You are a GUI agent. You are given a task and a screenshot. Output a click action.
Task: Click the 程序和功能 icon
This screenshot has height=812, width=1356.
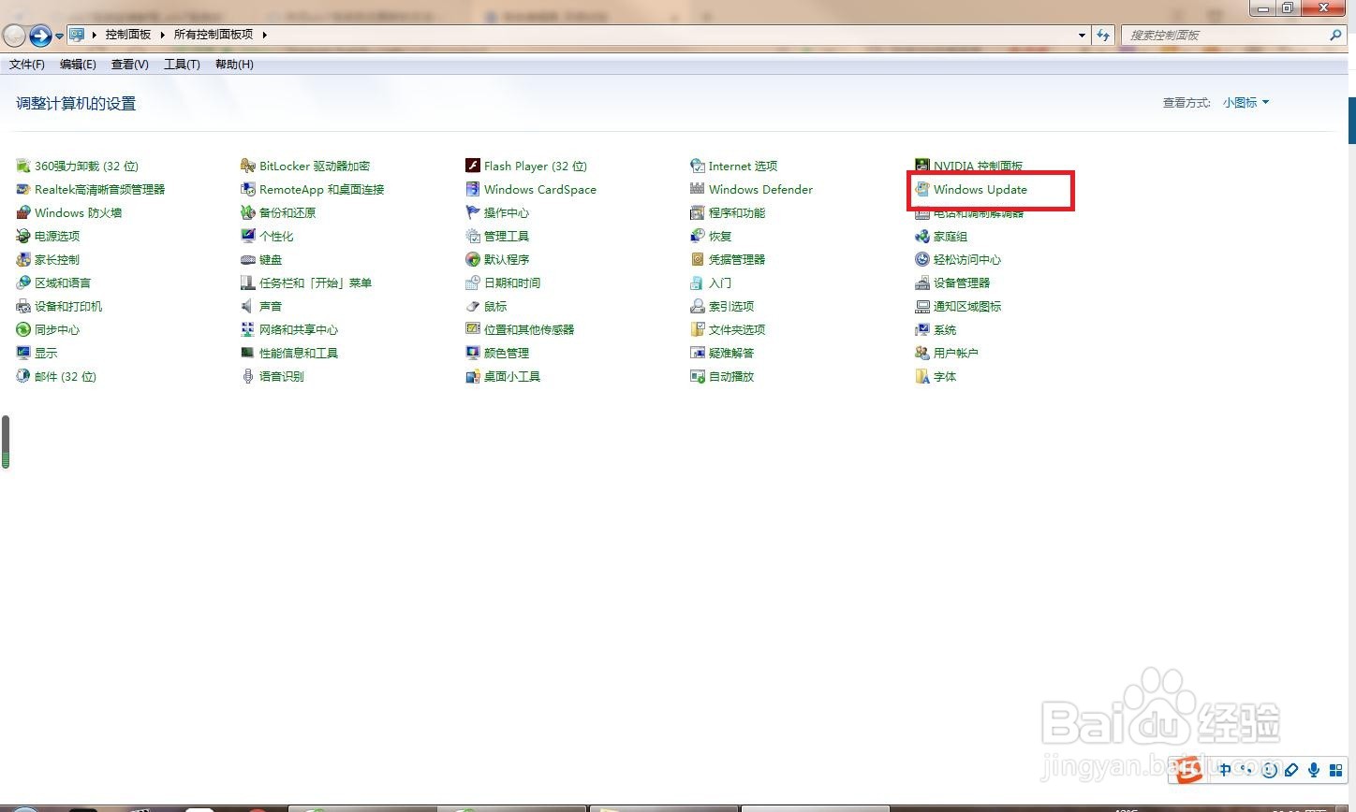[698, 212]
